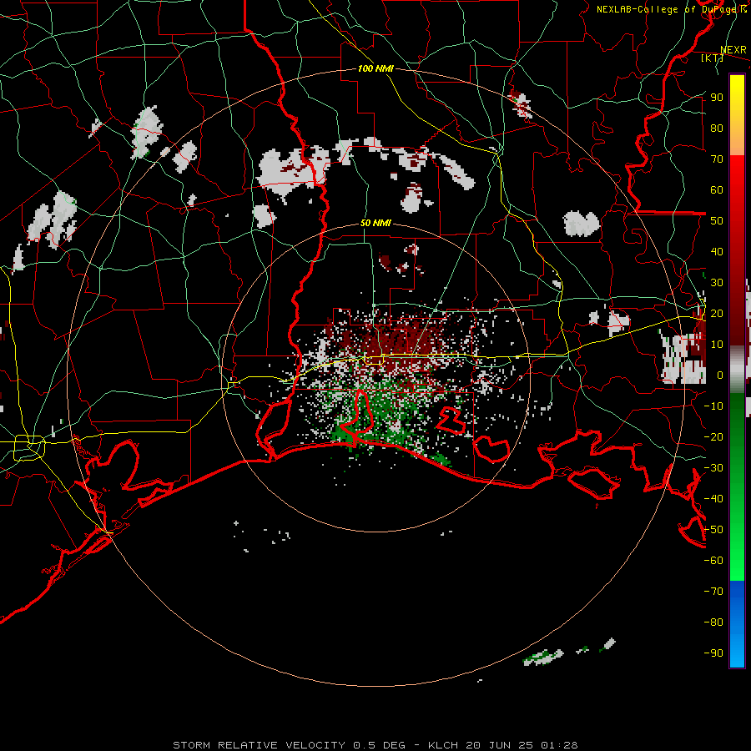Click the 50 NMI range ring label
The width and height of the screenshot is (751, 751).
click(x=375, y=223)
